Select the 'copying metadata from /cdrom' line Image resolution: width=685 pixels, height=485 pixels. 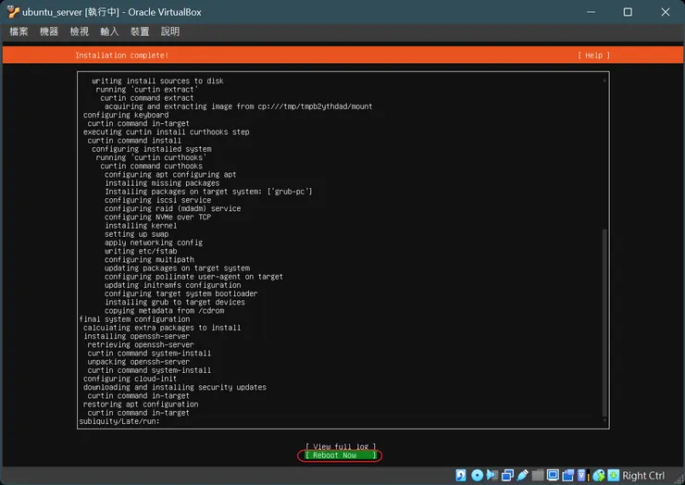pyautogui.click(x=164, y=311)
